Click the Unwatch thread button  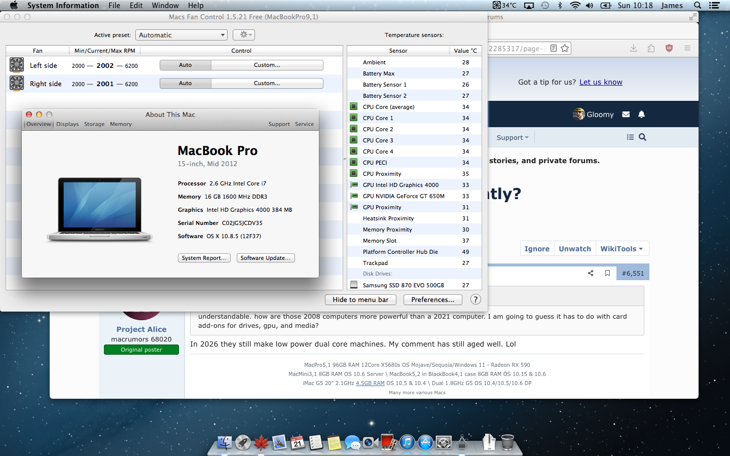[x=575, y=249]
